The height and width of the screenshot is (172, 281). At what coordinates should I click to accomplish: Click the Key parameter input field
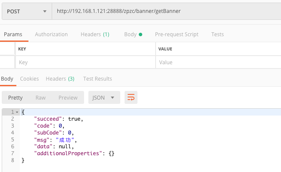(x=85, y=62)
